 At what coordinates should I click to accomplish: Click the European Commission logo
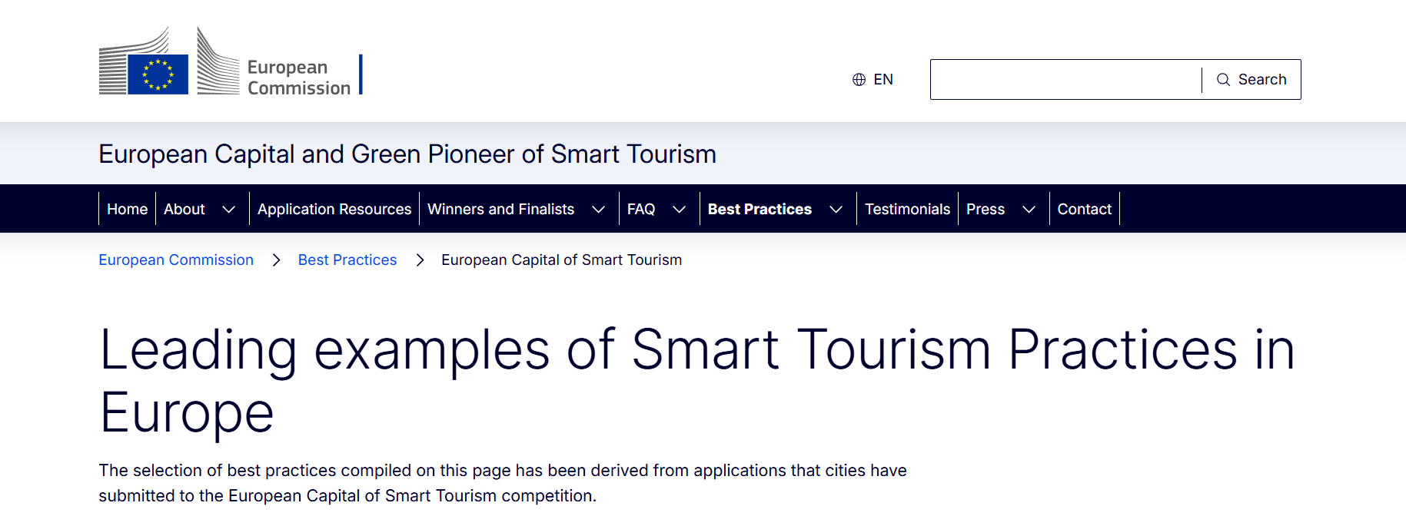(x=229, y=61)
